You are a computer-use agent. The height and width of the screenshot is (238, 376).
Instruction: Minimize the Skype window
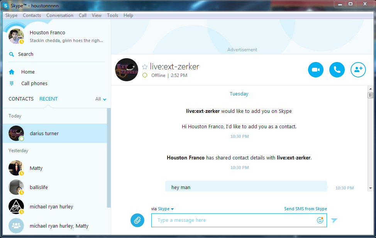tap(340, 3)
